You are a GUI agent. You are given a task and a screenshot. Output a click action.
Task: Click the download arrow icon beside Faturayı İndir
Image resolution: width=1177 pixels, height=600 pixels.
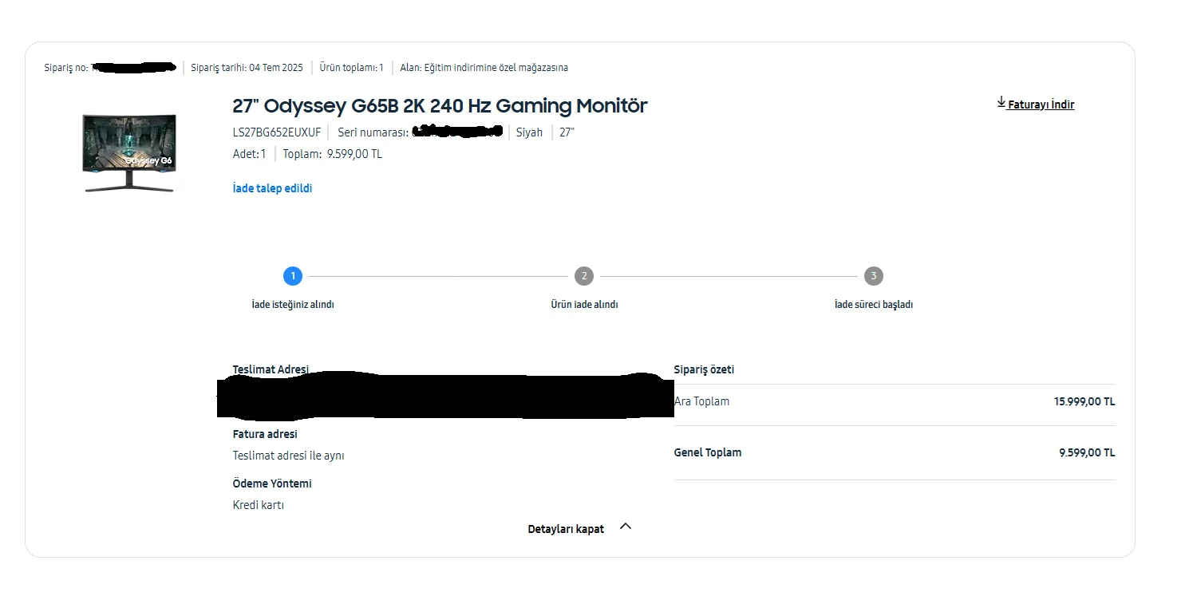(1001, 102)
